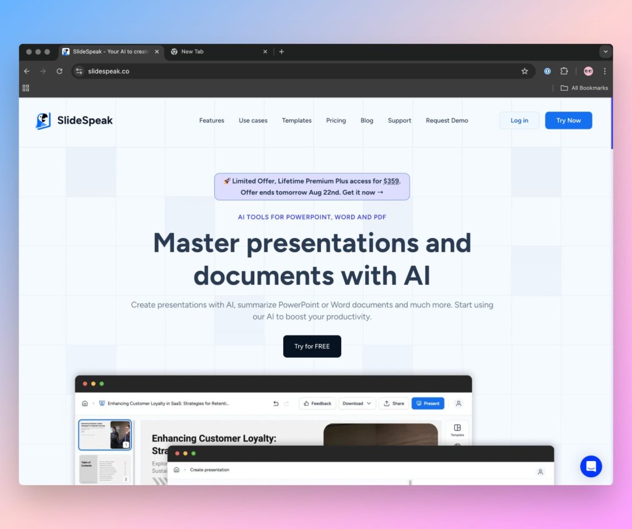This screenshot has width=632, height=529.
Task: Click the address bar URL field
Action: tap(303, 72)
